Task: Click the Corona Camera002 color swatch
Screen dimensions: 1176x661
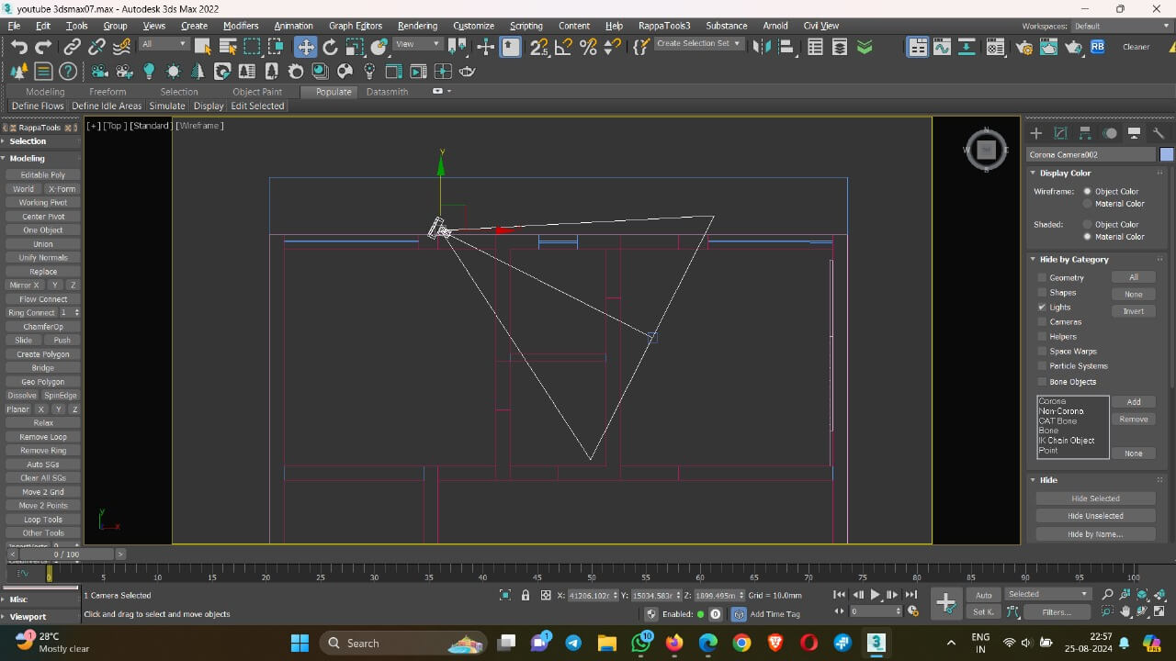Action: point(1166,154)
